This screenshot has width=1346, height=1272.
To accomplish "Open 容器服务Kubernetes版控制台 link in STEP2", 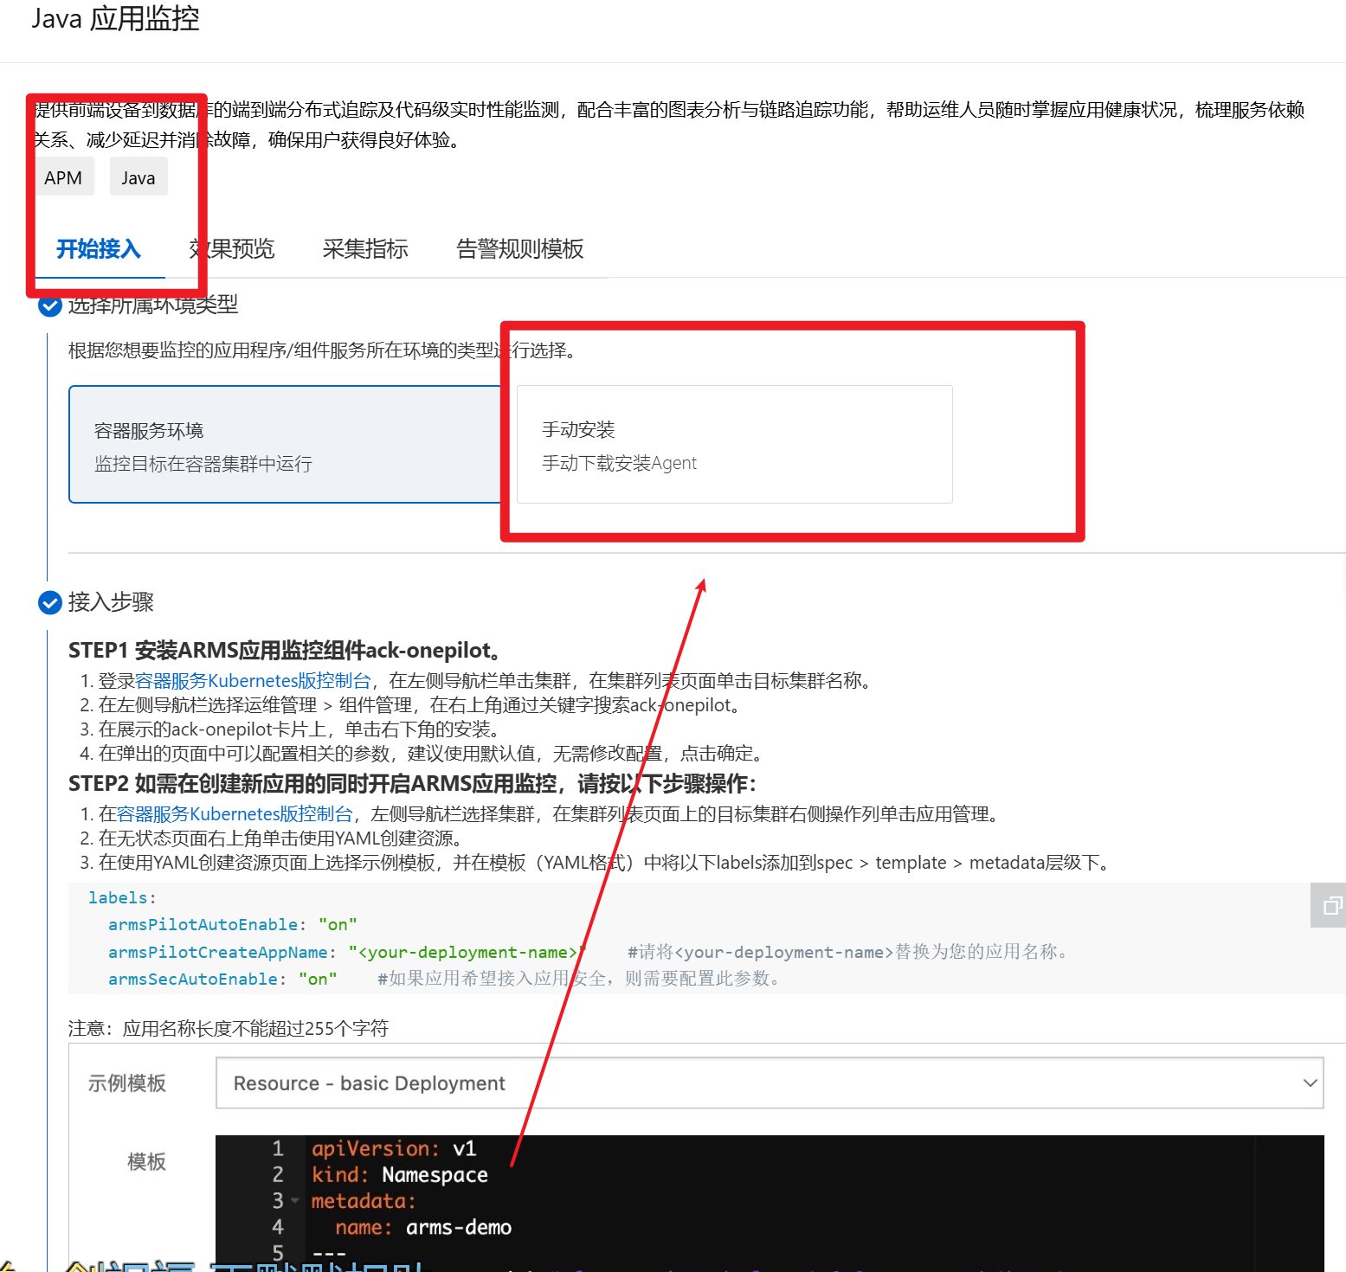I will pyautogui.click(x=235, y=814).
